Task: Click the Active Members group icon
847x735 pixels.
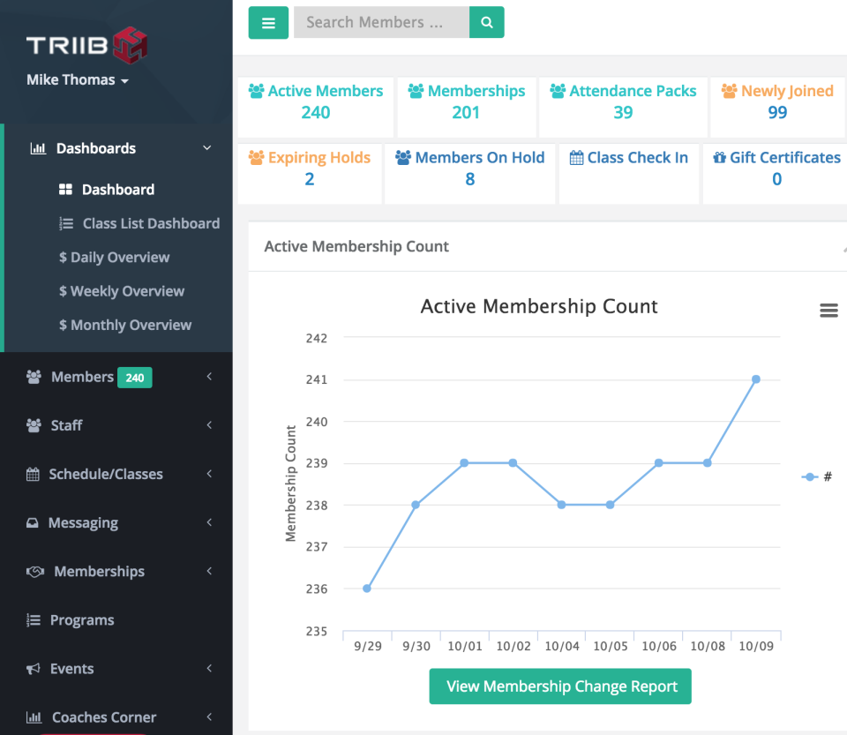Action: [x=256, y=89]
